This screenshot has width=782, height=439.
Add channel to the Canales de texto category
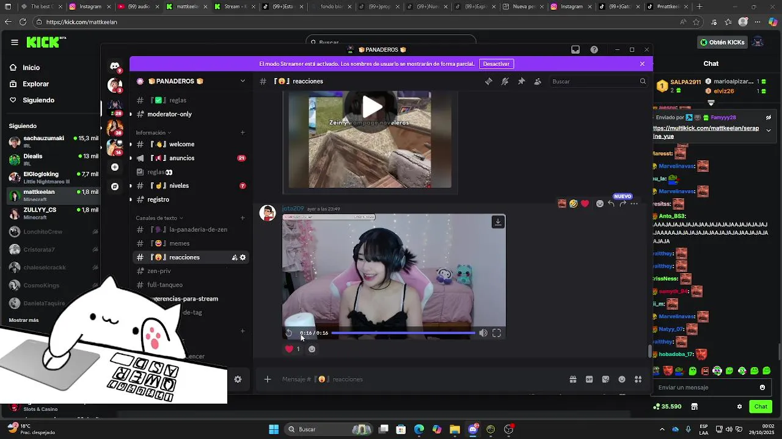pos(243,218)
